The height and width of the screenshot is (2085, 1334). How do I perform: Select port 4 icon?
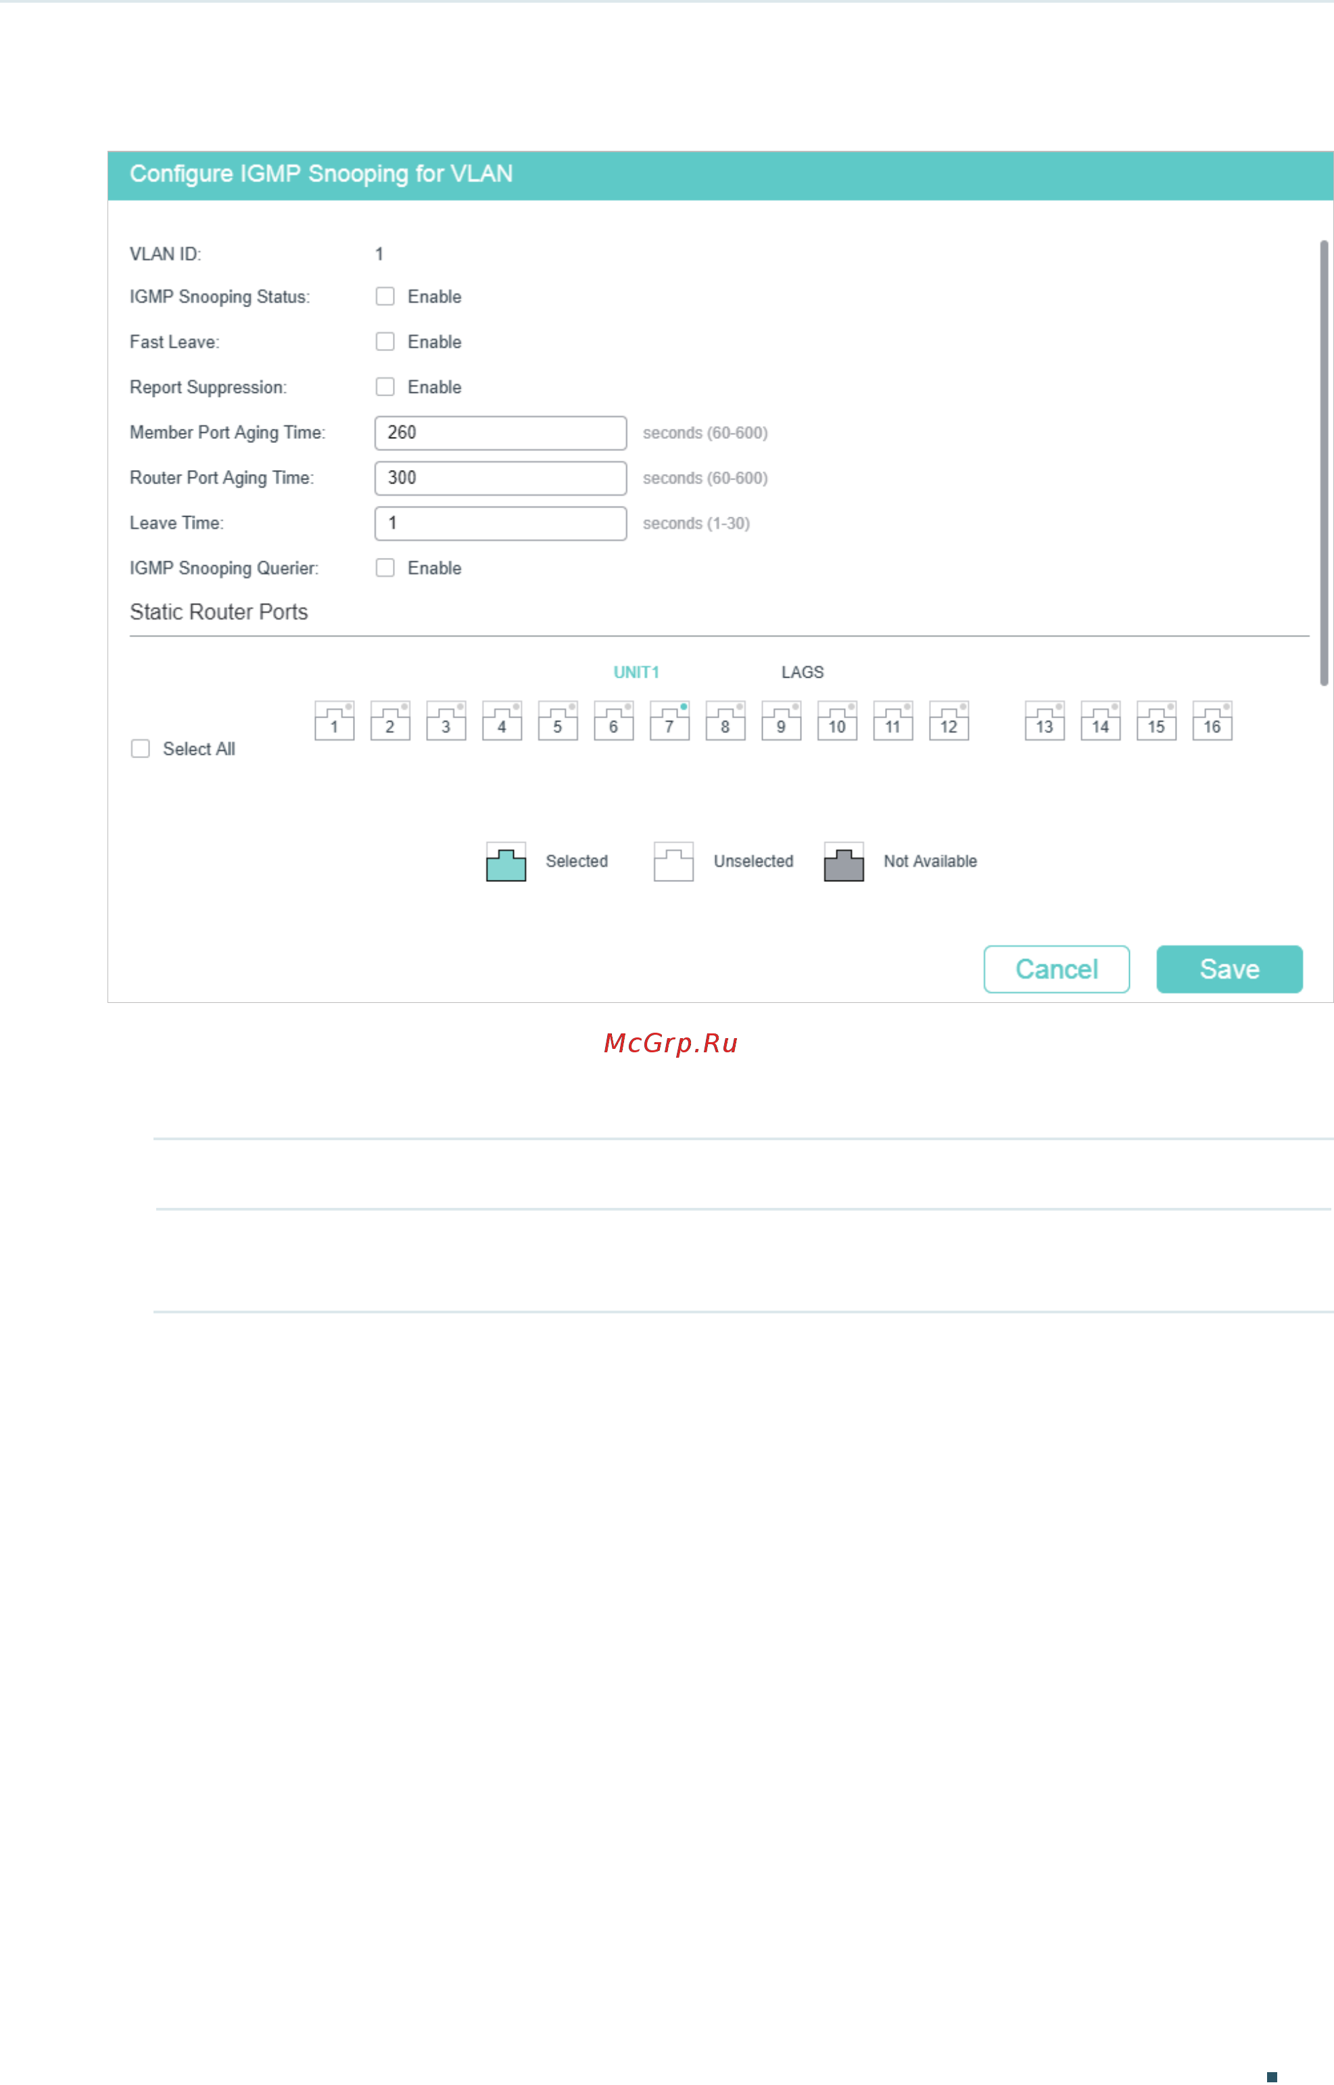(502, 721)
